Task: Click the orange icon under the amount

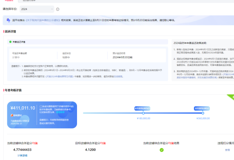Action: (x=12, y=115)
